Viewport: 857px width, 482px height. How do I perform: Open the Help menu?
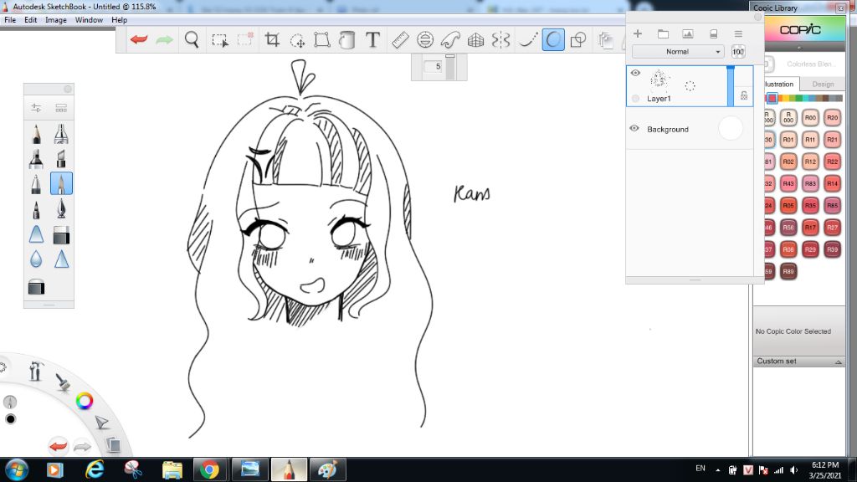tap(119, 20)
